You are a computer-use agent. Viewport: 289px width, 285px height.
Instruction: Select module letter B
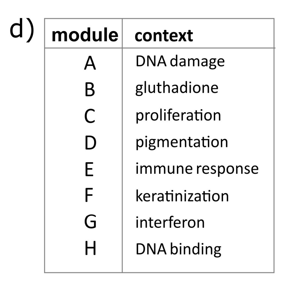90,90
